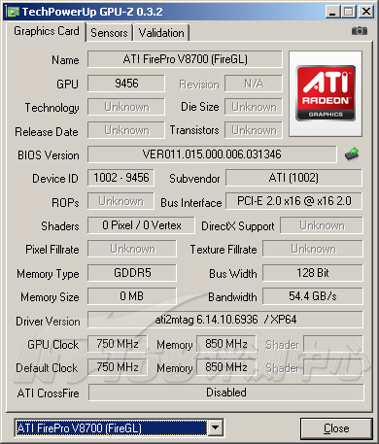Switch to the Validation tab
Viewport: 379px width, 444px height.
pos(161,33)
